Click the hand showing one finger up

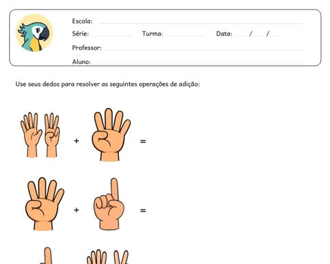(109, 204)
